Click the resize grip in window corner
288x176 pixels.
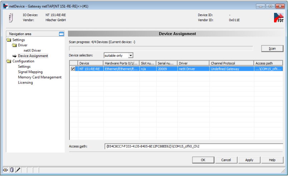click(x=283, y=171)
